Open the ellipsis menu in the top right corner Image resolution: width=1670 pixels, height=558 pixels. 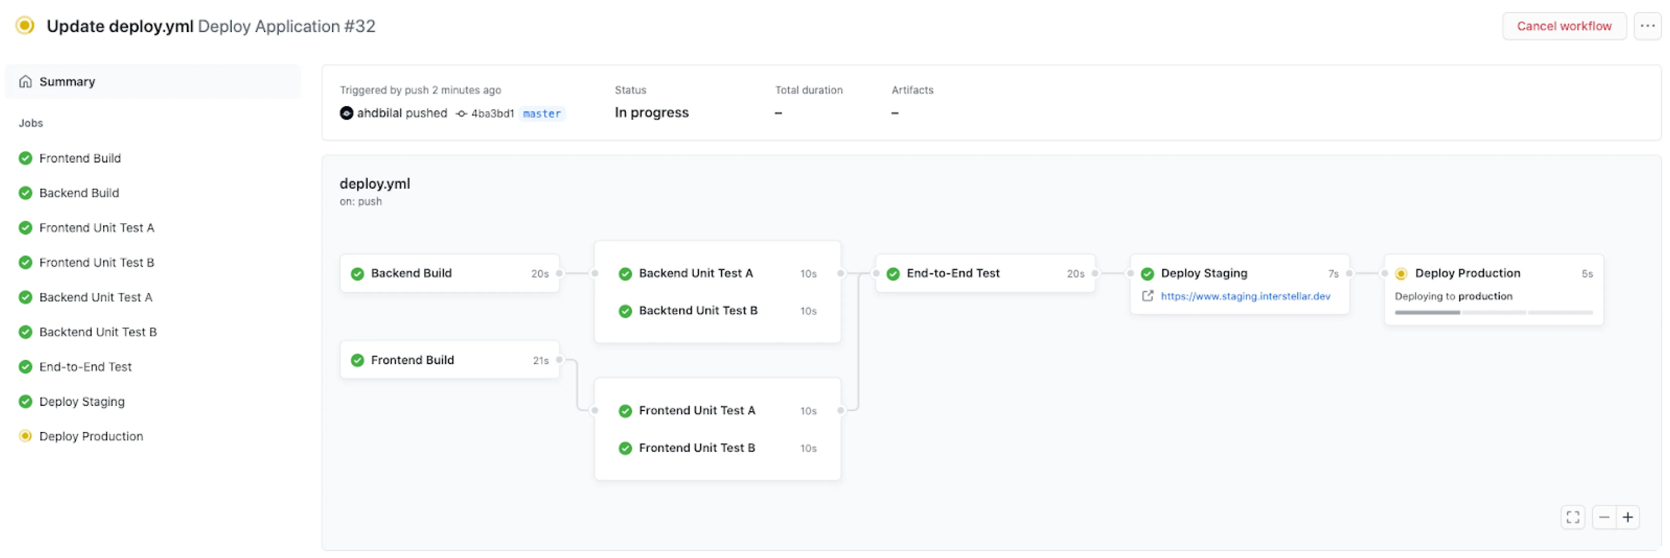pos(1648,26)
